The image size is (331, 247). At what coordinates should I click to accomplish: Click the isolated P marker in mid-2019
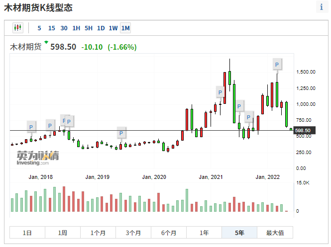[121, 133]
